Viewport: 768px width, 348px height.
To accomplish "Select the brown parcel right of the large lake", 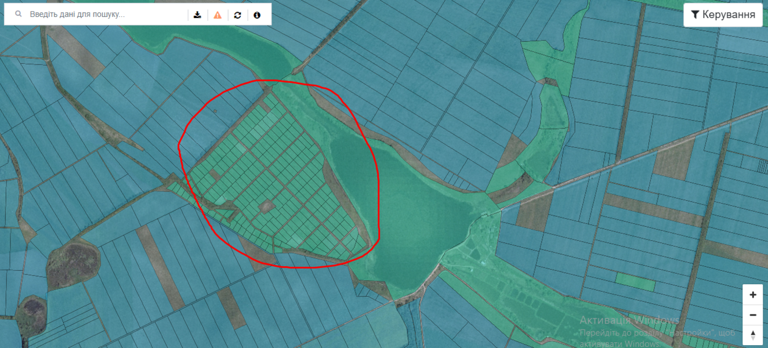I will (534, 212).
